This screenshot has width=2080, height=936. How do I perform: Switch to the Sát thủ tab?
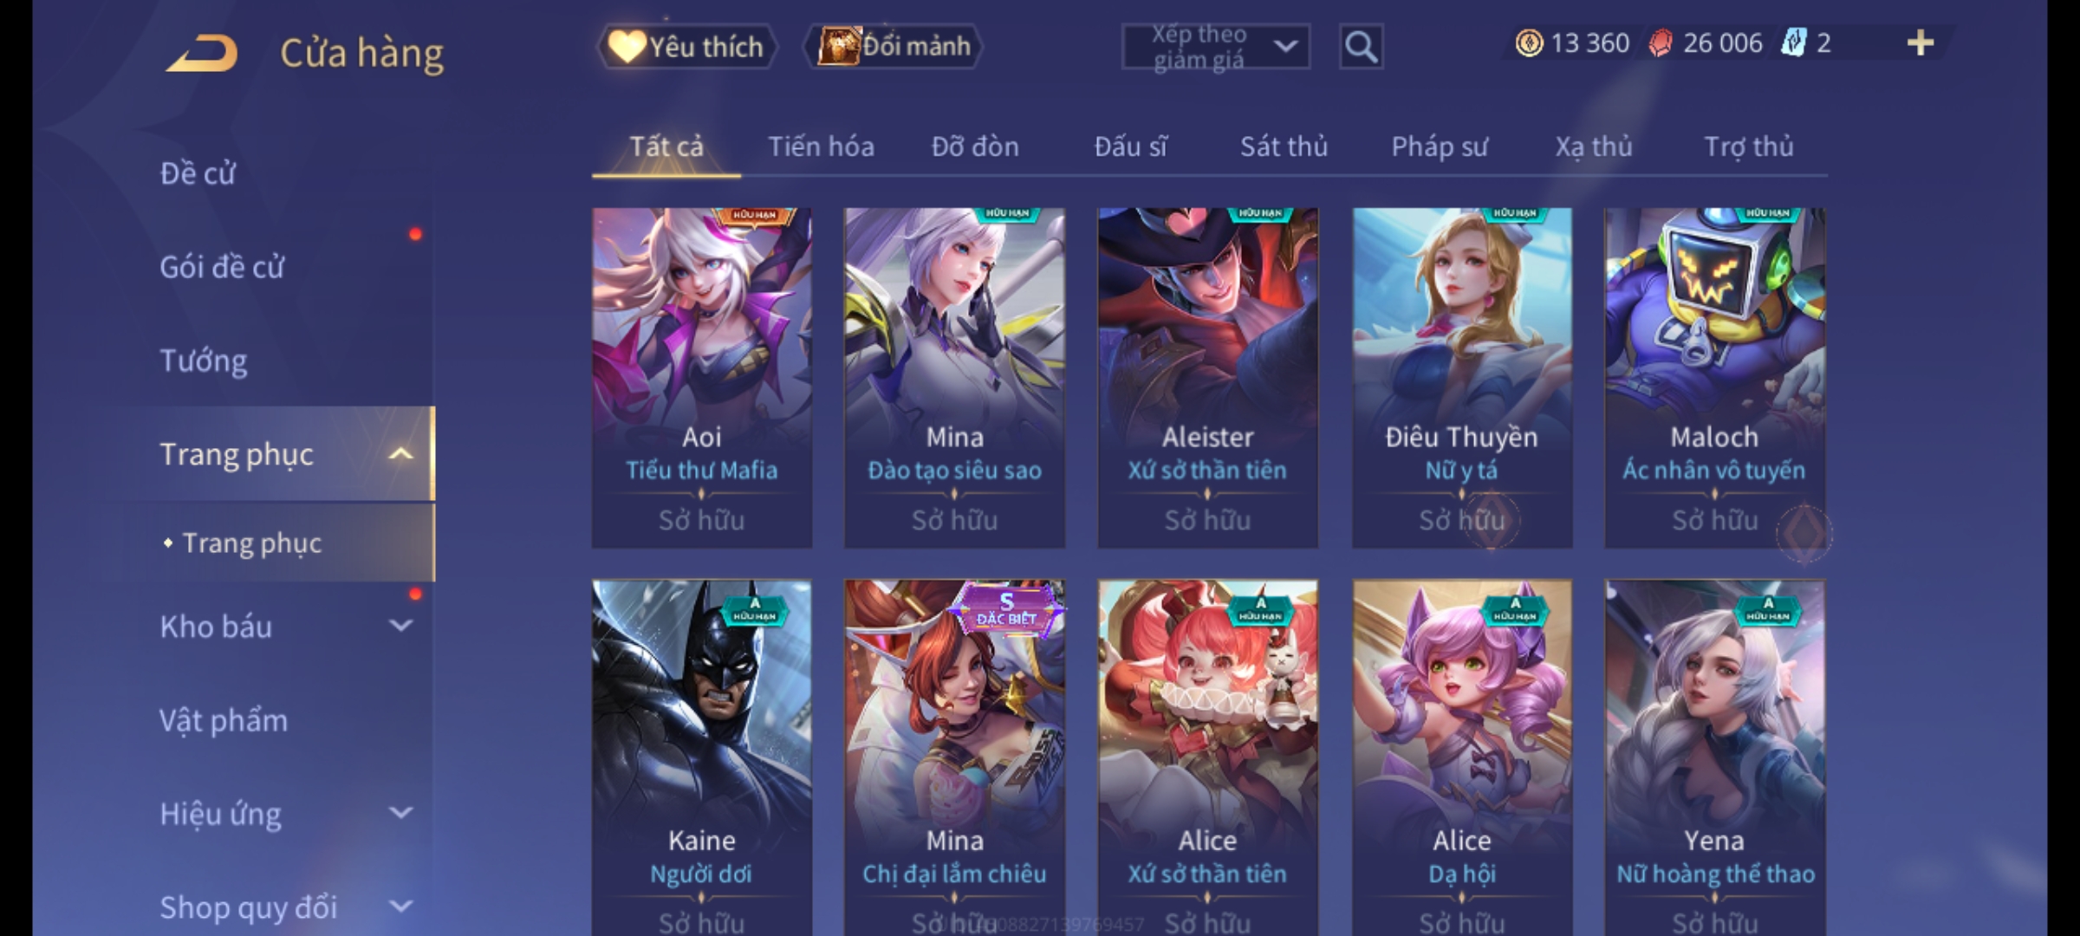pos(1284,146)
